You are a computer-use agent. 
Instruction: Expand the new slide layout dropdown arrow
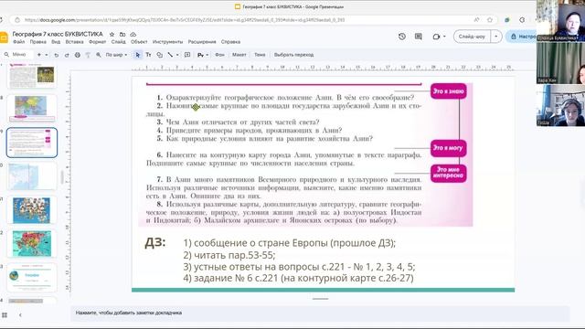[47, 55]
